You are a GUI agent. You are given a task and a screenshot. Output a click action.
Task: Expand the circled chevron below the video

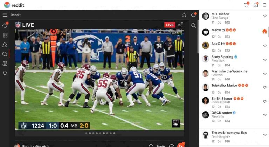tap(171, 146)
